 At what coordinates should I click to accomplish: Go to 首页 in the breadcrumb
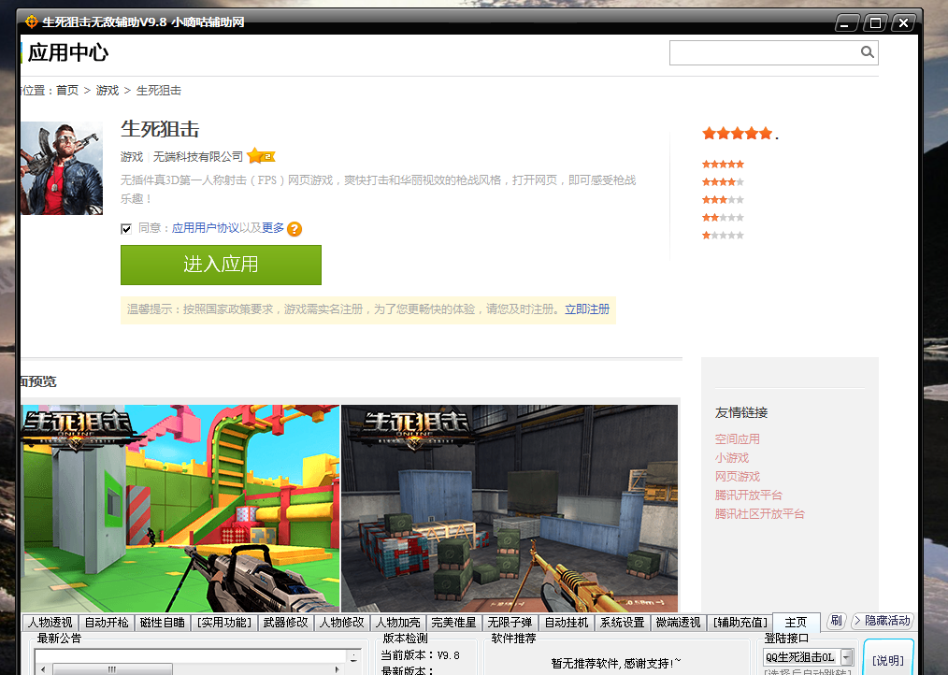coord(67,91)
